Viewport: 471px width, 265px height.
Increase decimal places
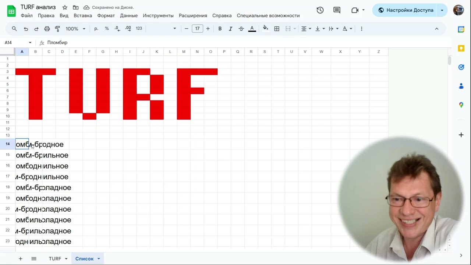(128, 28)
